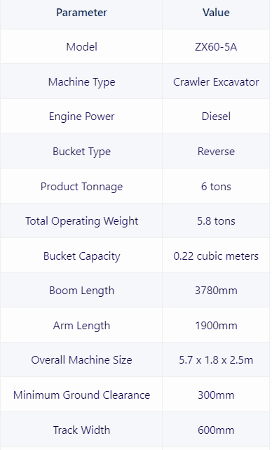This screenshot has height=450, width=272.
Task: Click the Engine Power label
Action: click(x=81, y=117)
